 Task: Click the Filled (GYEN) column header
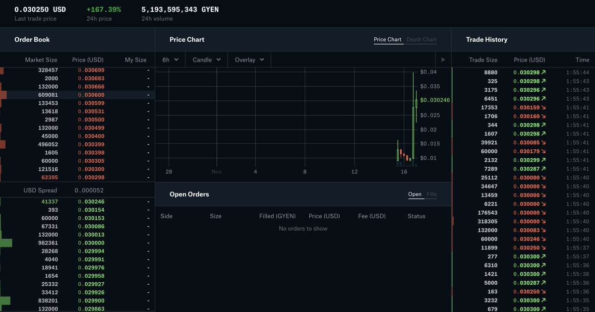(x=278, y=216)
